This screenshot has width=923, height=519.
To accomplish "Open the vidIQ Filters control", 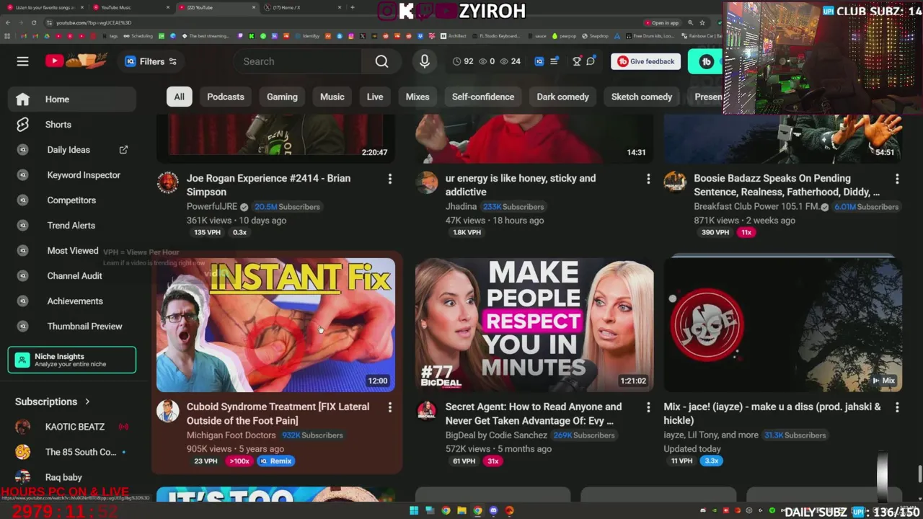I will coord(151,61).
